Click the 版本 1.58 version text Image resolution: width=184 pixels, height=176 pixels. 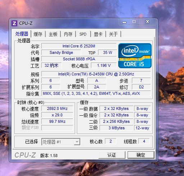coord(49,156)
